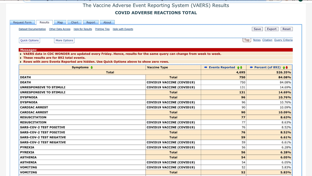Switch to the Request Form tab
Viewport: 312px width, 176px height.
pos(23,23)
